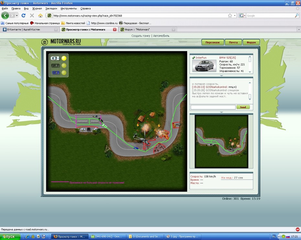
Task: Open the Журнал menu
Action: [37, 8]
